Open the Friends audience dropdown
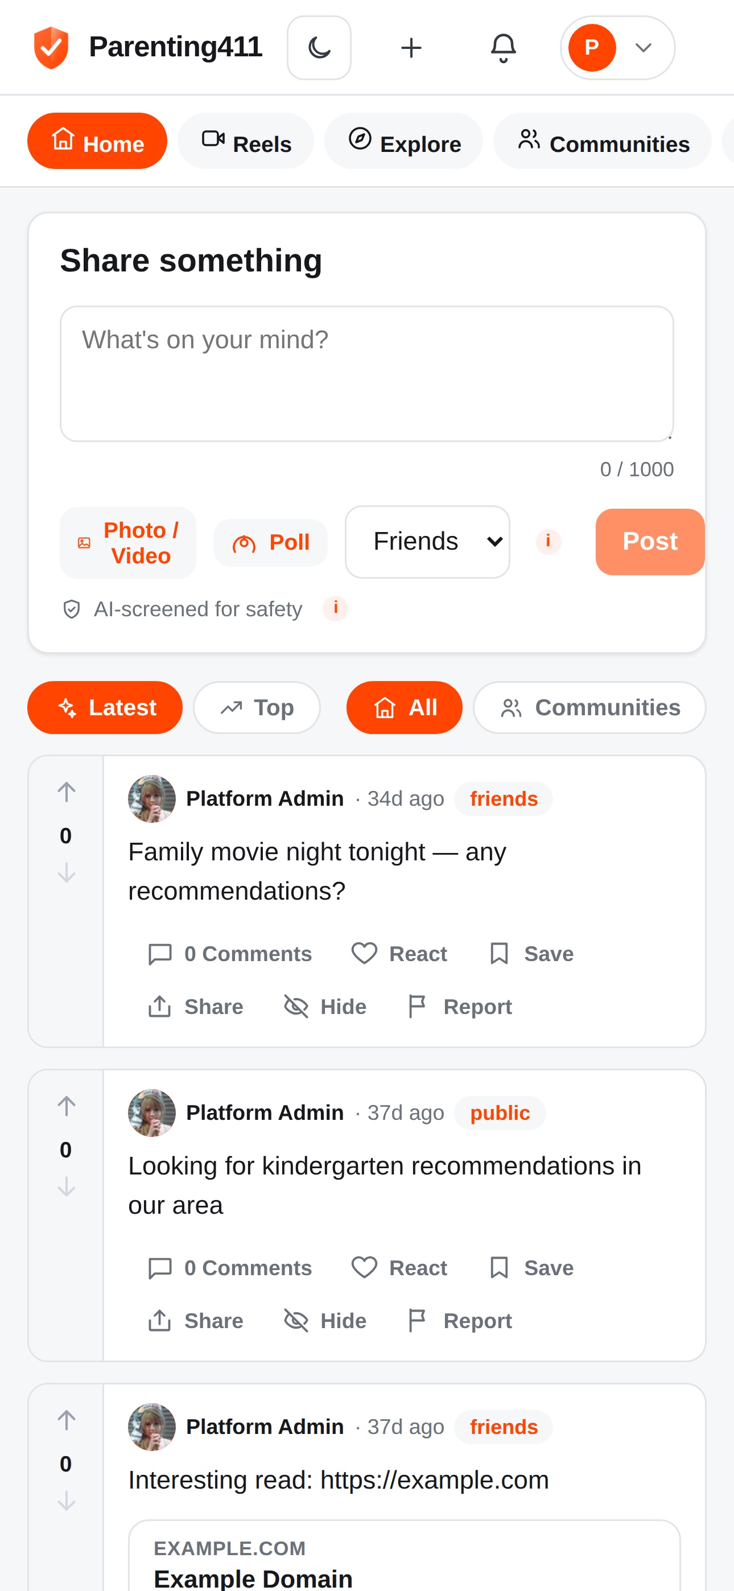The image size is (734, 1591). (x=427, y=542)
